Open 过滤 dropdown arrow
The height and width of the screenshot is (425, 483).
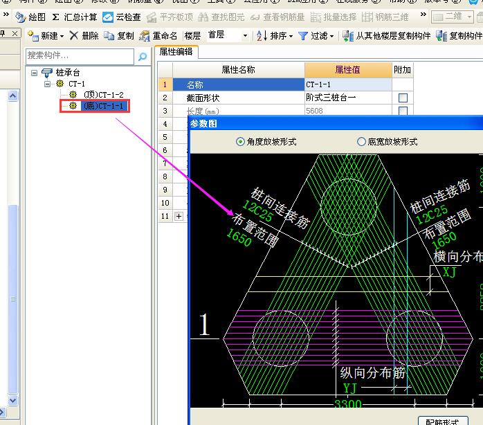click(331, 37)
